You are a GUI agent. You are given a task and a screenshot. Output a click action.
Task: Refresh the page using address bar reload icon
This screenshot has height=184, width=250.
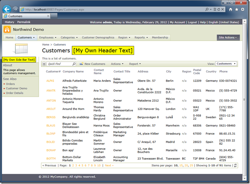coord(219,10)
